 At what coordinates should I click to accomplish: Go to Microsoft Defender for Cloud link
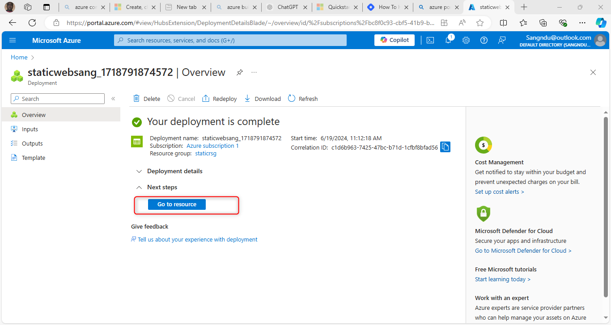[x=523, y=251]
